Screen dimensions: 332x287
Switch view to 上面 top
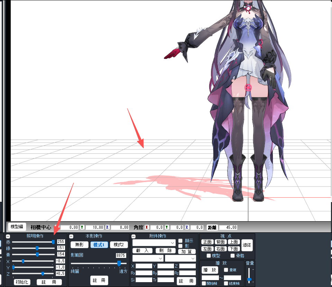pos(234,242)
